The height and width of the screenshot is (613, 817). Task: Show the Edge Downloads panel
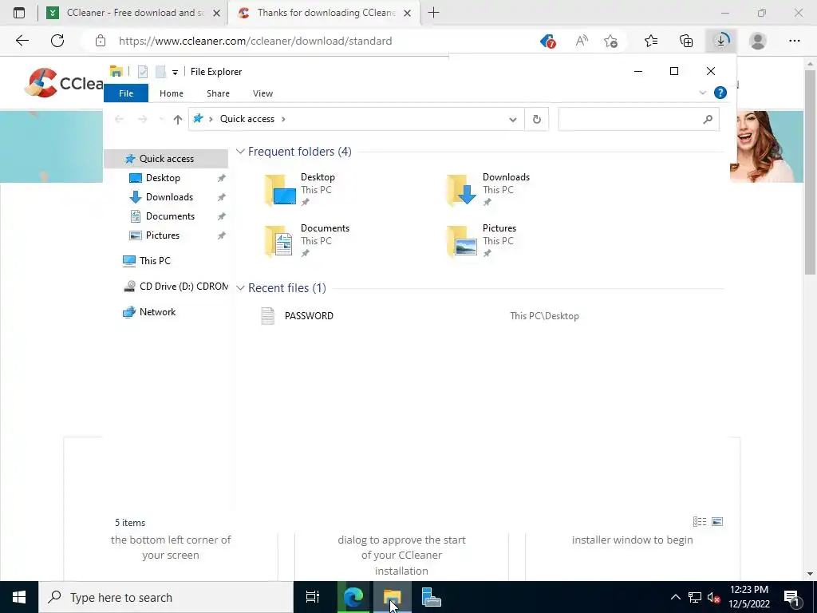(721, 41)
